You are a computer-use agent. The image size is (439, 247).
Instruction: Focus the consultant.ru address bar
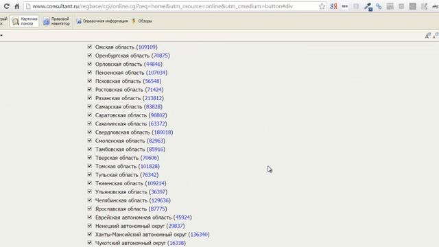[x=175, y=6]
